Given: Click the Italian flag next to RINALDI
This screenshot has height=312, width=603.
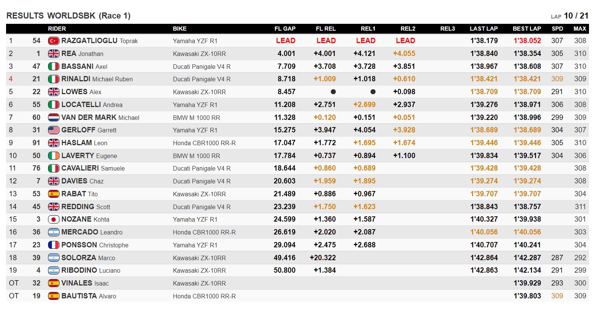Looking at the screenshot, I should coord(53,79).
